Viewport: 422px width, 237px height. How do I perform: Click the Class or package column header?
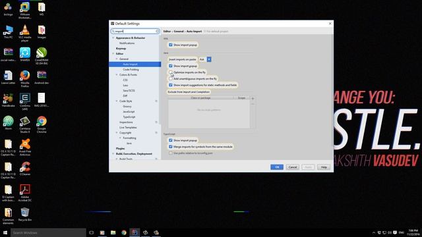click(x=200, y=98)
